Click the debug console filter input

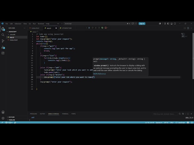(165, 114)
